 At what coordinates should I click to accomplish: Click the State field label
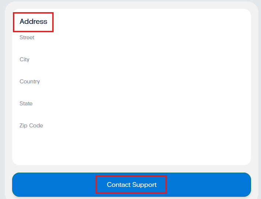pos(26,104)
